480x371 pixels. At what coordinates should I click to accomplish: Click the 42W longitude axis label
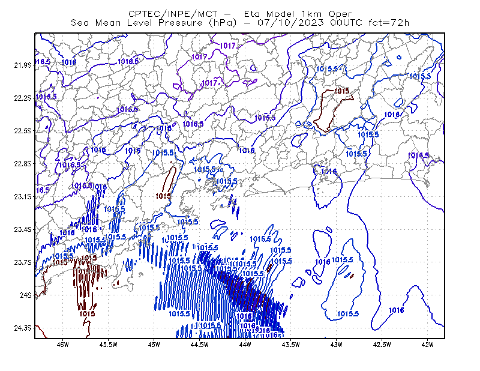(x=428, y=345)
